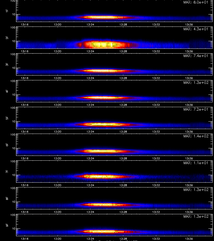Click the 7F panel axis label

coord(7,172)
